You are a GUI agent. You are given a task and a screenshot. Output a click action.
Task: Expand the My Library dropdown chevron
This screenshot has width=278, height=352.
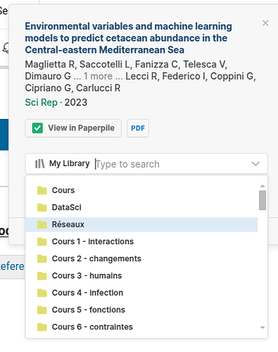click(x=255, y=163)
